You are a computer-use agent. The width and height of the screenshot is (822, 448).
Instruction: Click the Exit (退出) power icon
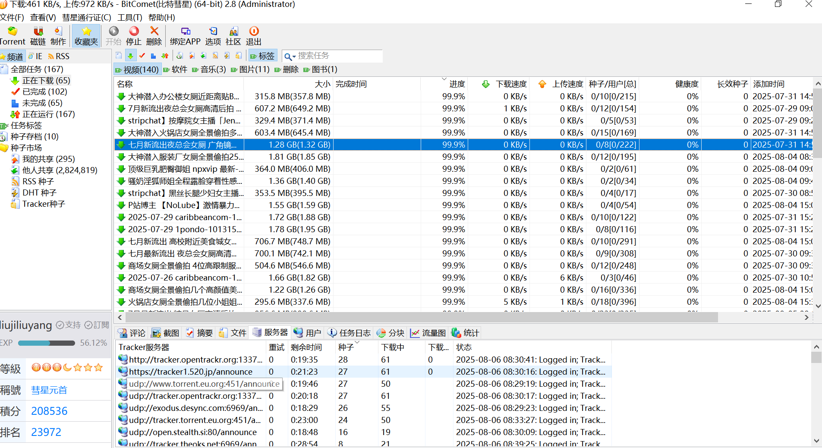254,35
